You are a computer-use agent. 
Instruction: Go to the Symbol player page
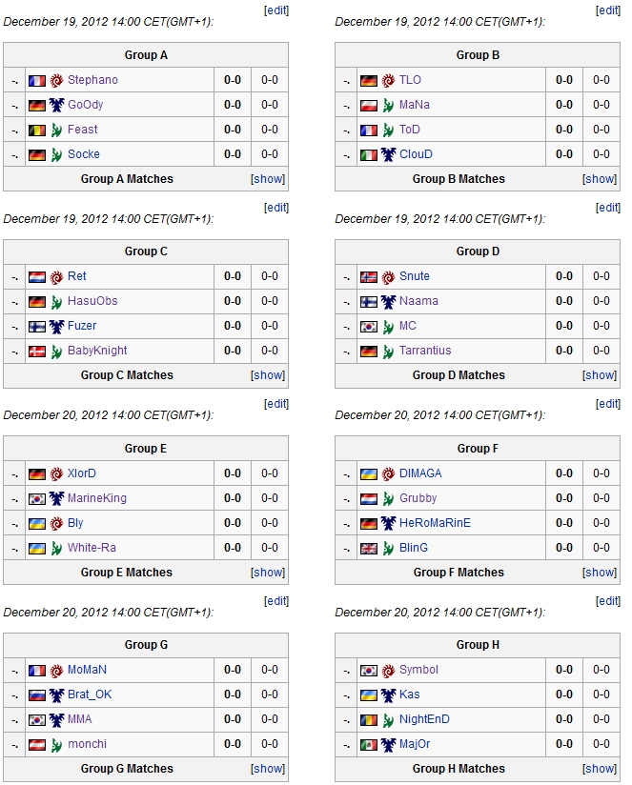[418, 670]
